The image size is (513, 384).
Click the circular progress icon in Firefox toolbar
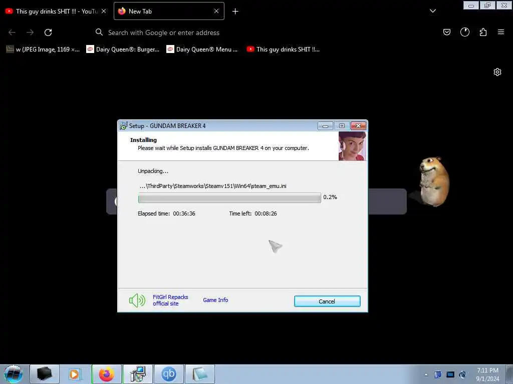[x=464, y=32]
